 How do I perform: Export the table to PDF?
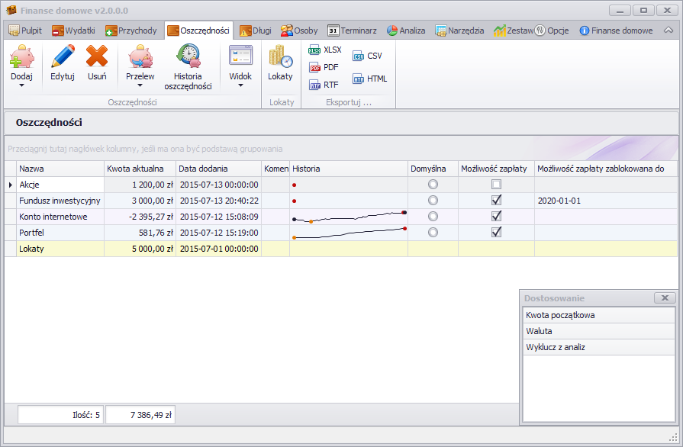point(324,67)
